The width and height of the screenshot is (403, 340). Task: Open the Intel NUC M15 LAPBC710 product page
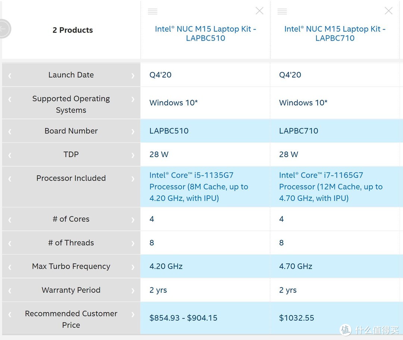335,33
